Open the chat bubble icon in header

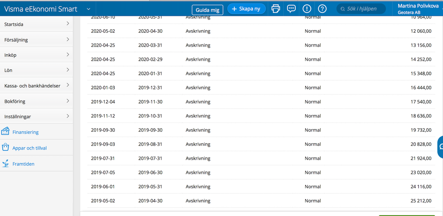click(291, 9)
